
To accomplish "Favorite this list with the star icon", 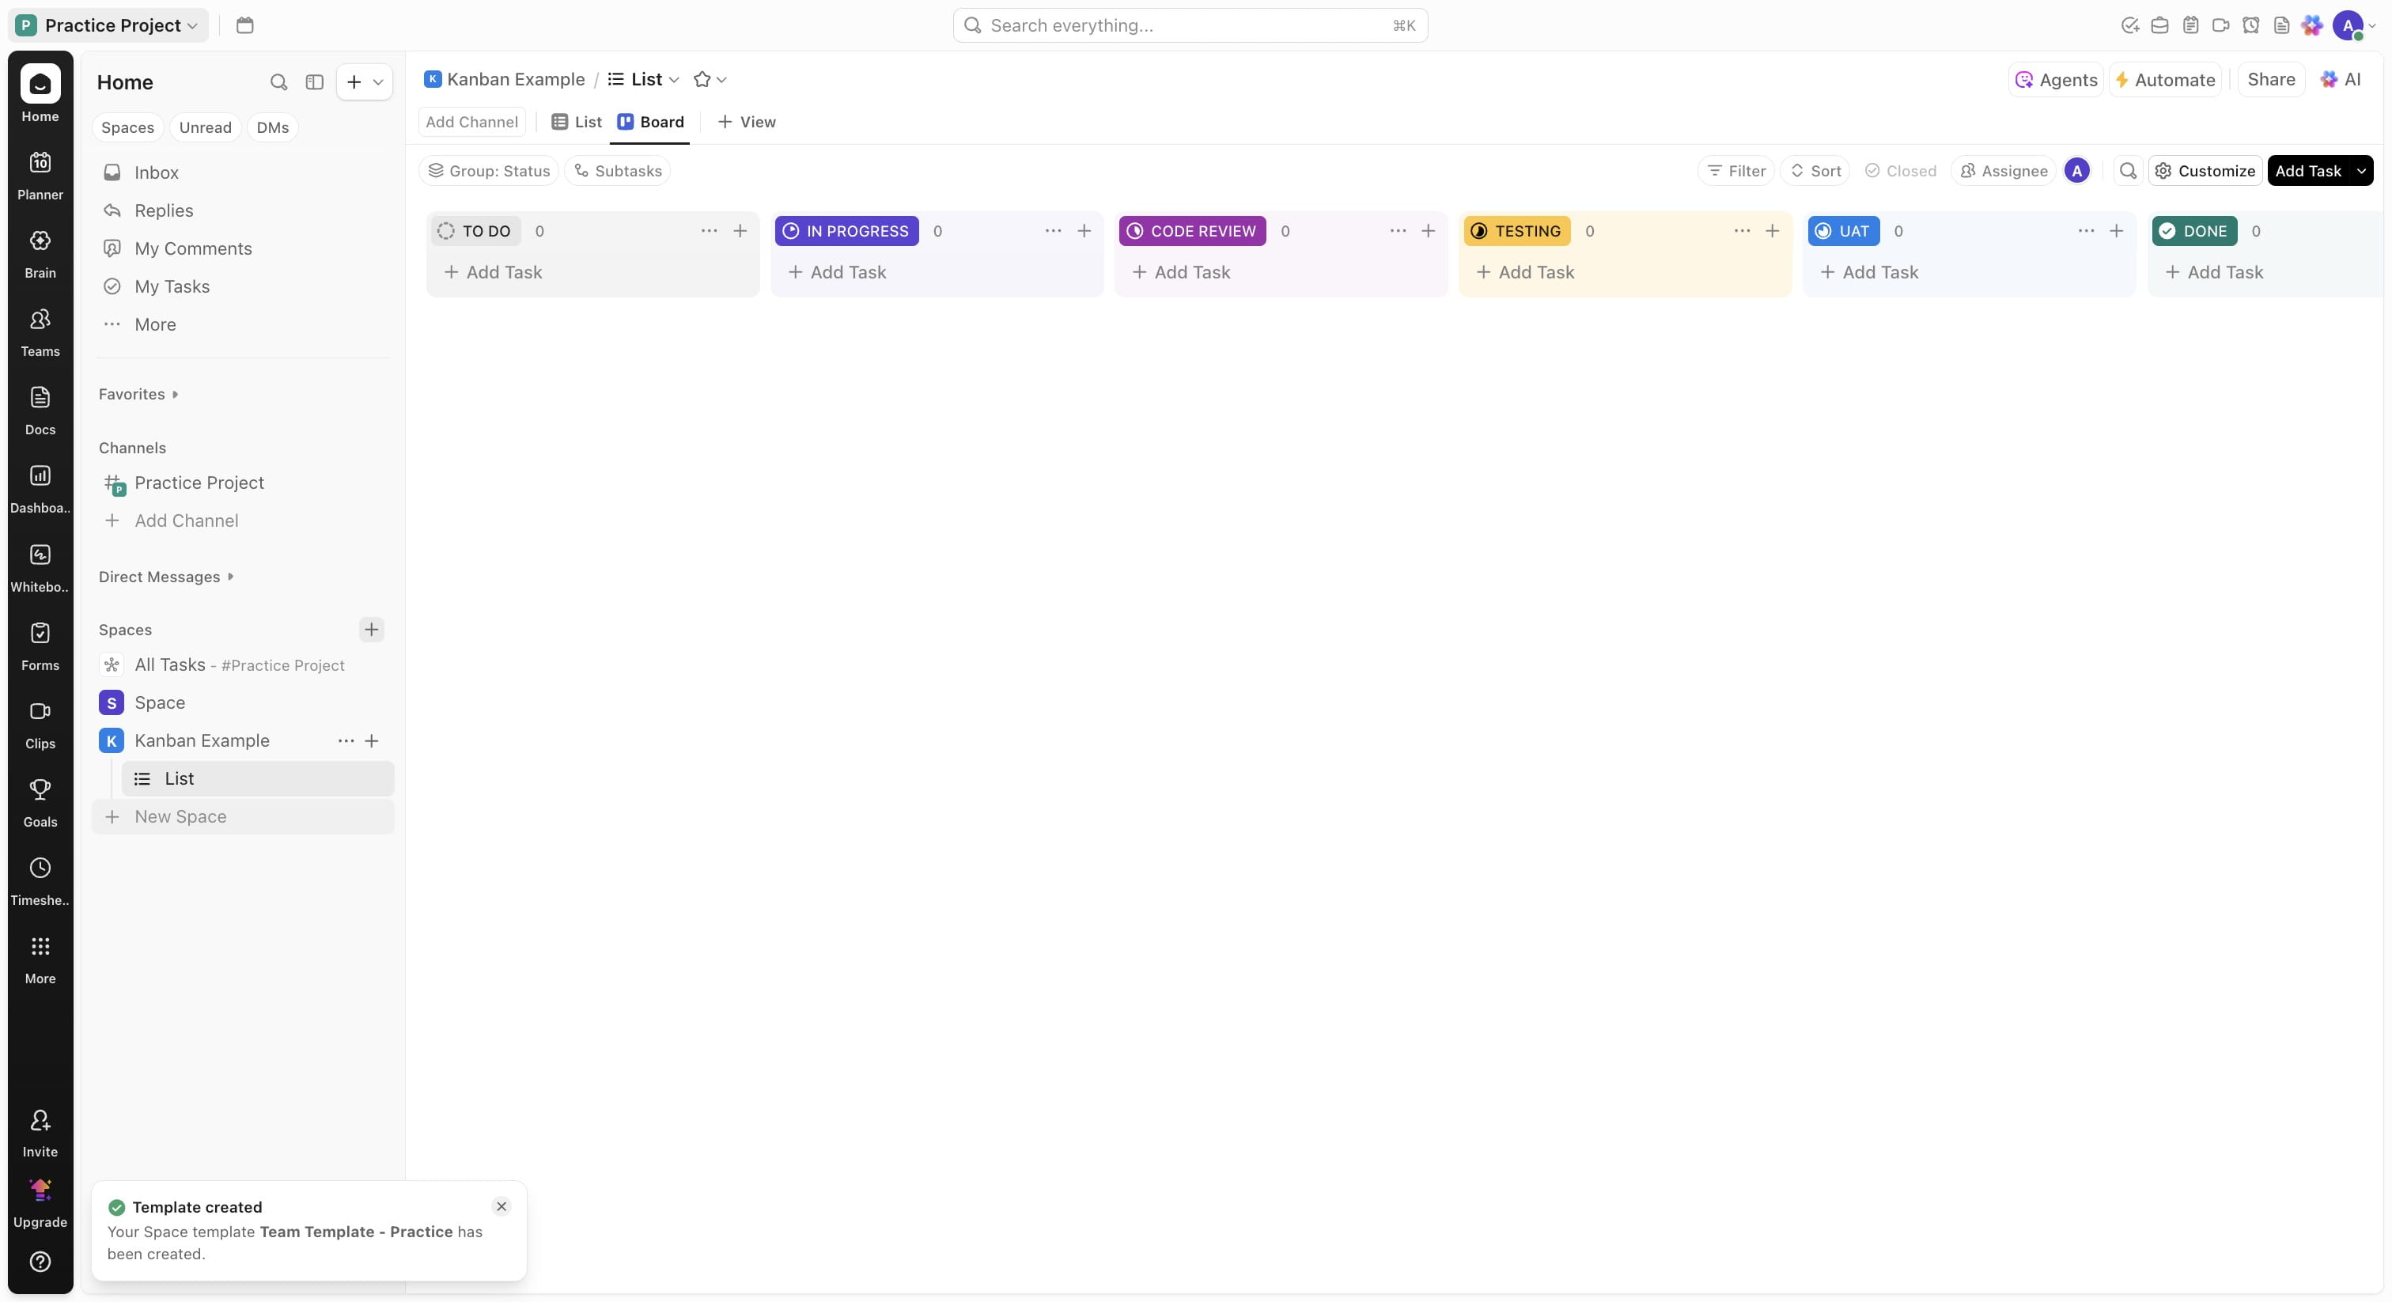I will tap(702, 80).
